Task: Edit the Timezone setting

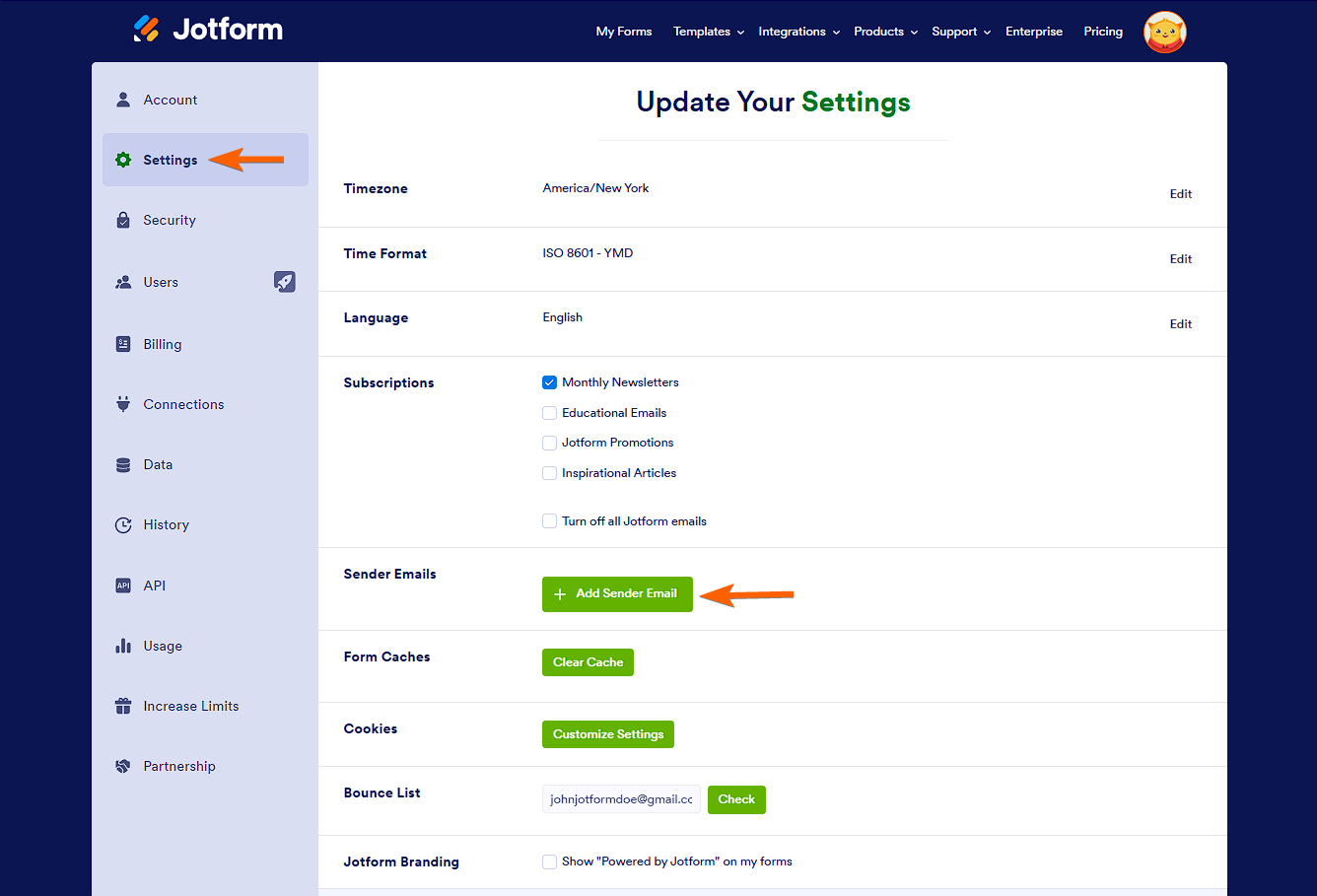Action: (1181, 194)
